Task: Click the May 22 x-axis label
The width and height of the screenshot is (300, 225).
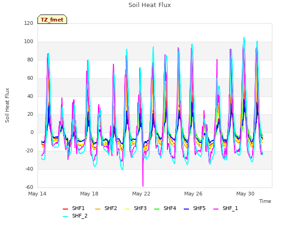Action: [142, 194]
